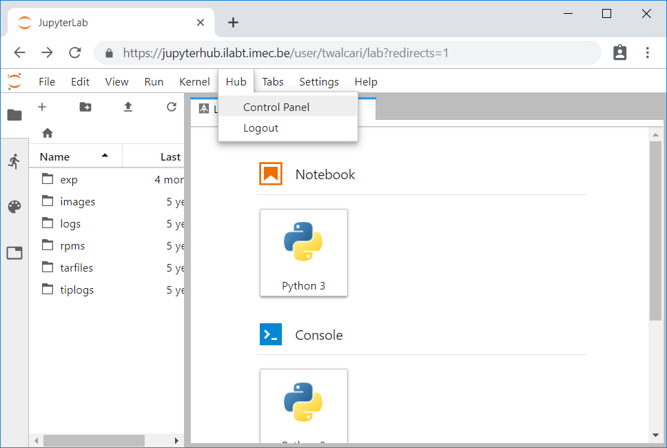Launch a Python 3 notebook
Screen dimensions: 667x448
304,253
